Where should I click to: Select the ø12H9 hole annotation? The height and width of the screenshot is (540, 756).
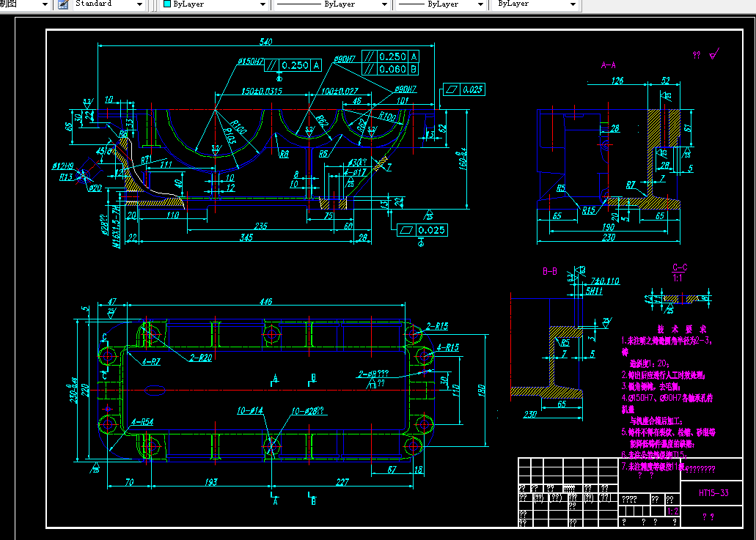(x=62, y=166)
